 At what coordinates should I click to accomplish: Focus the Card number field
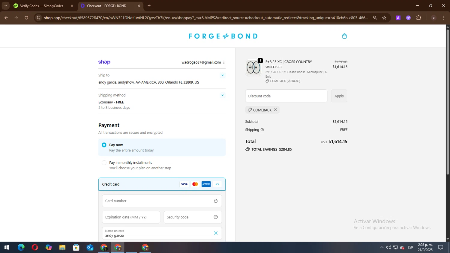162,201
